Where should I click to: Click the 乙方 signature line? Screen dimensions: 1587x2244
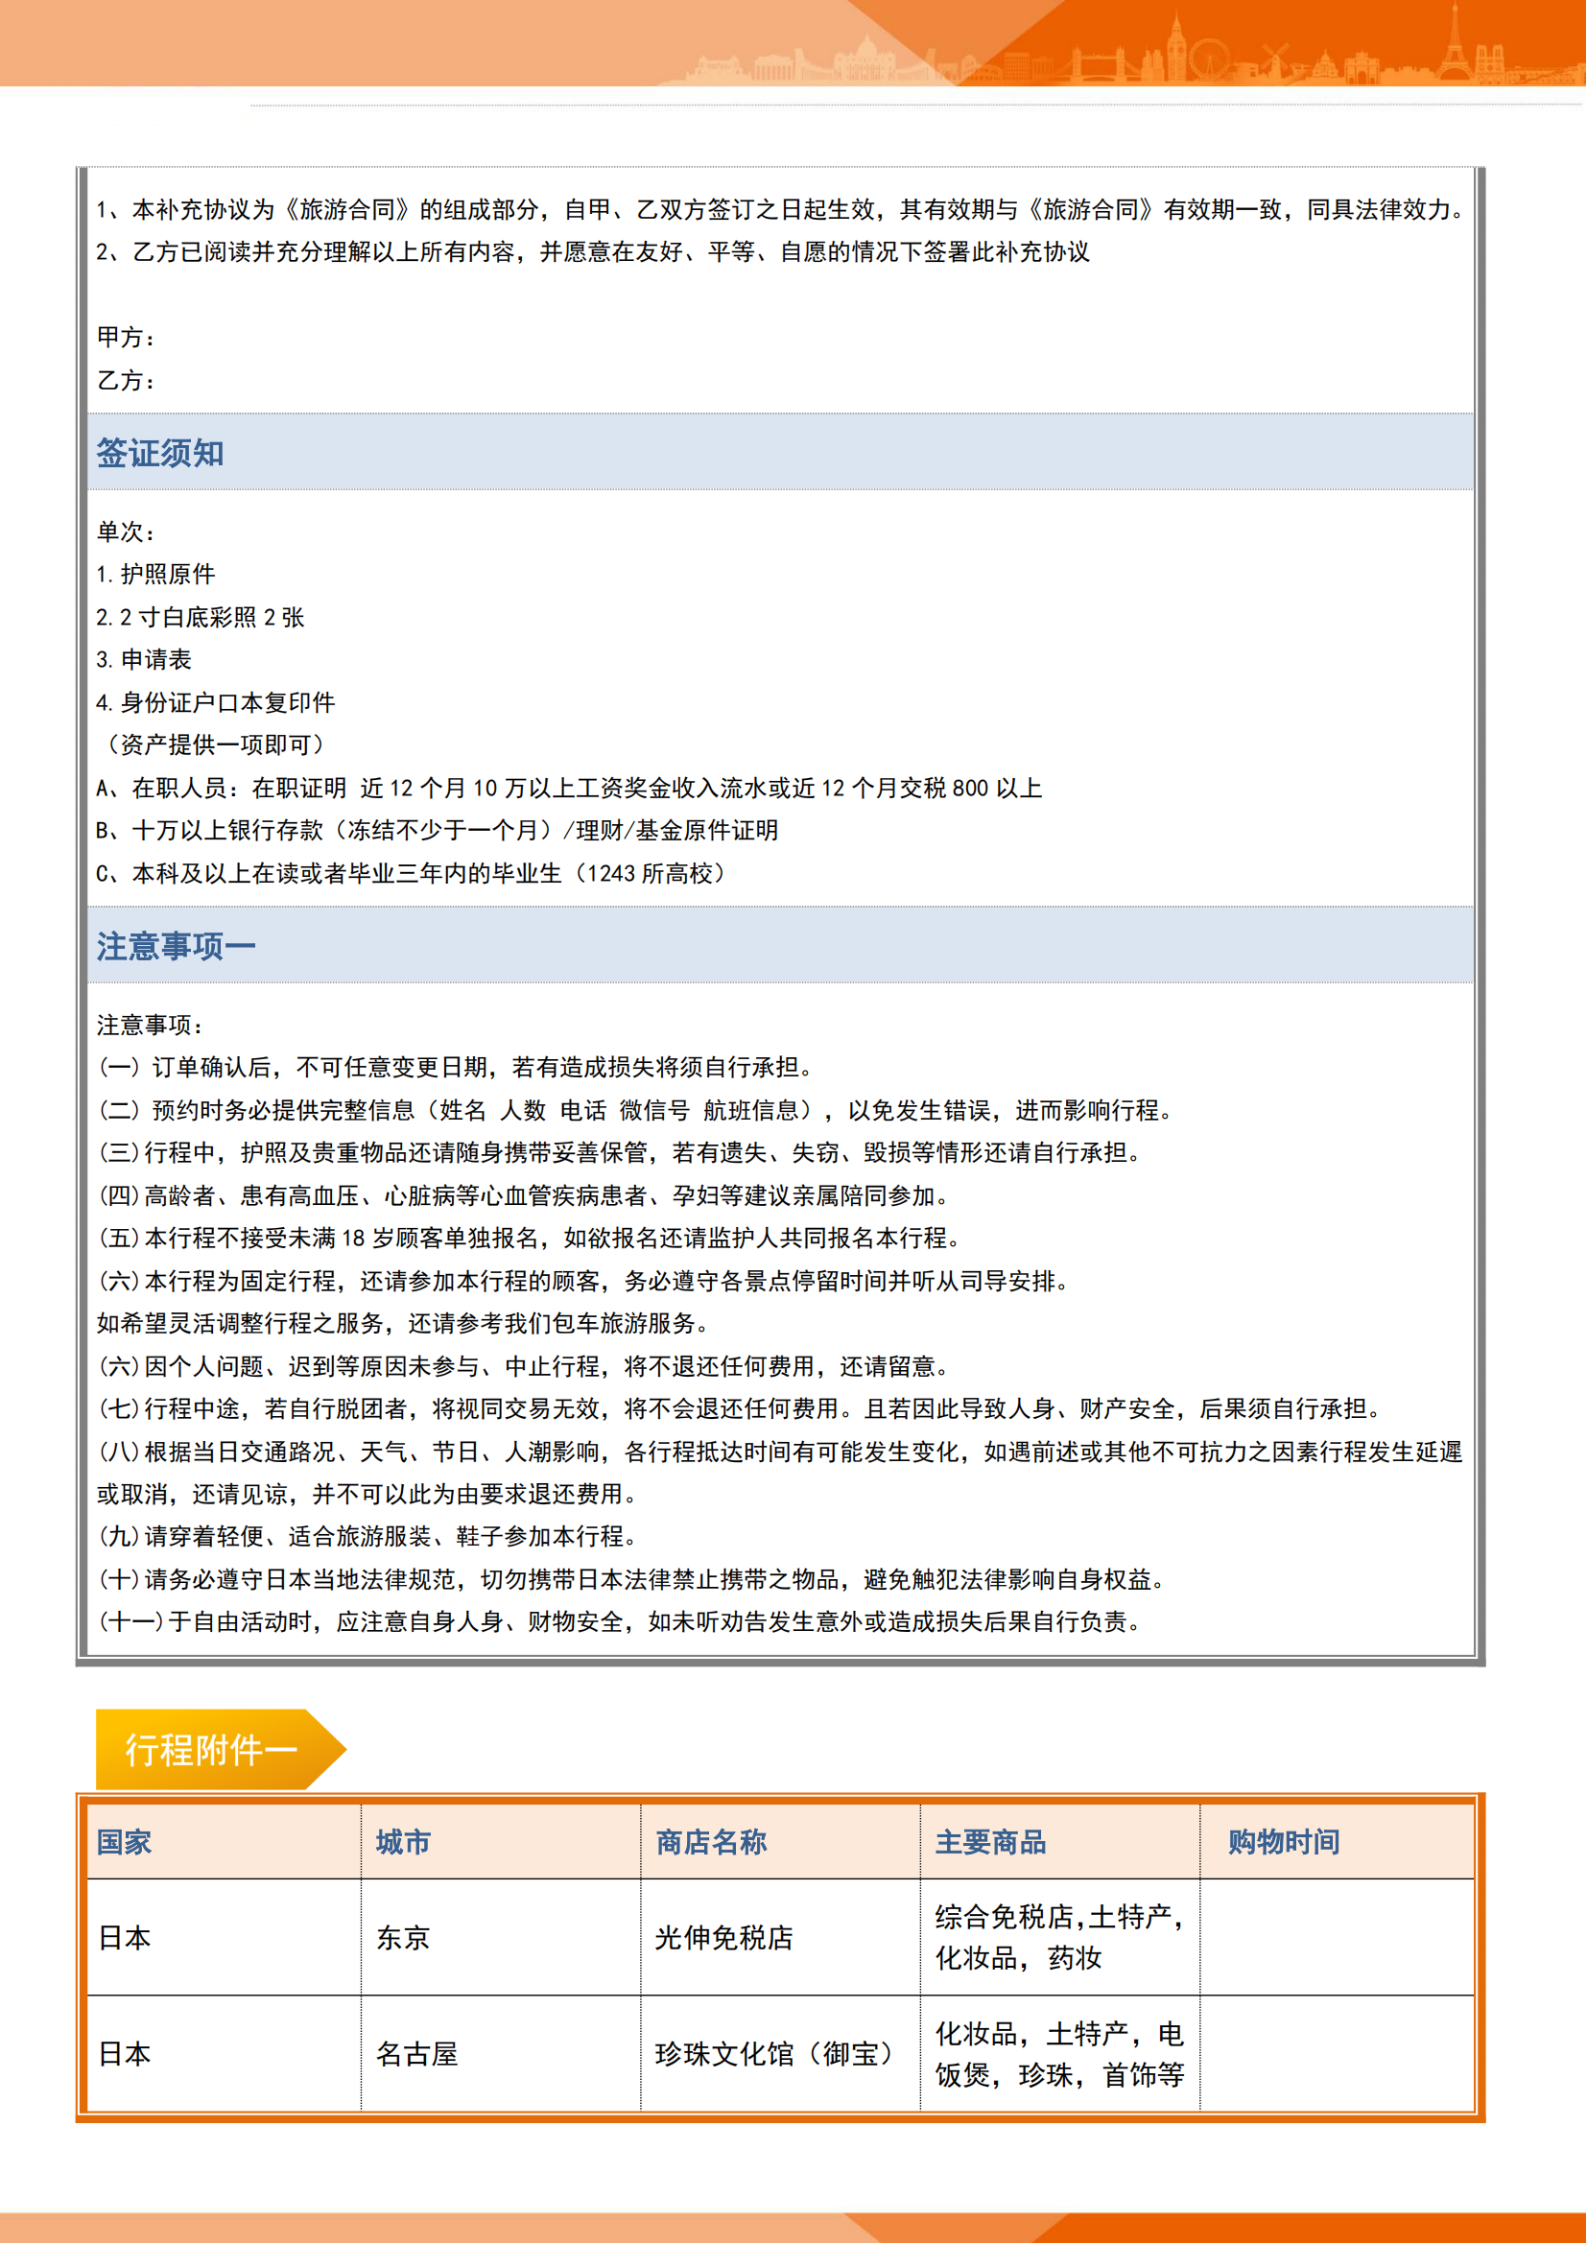(x=127, y=381)
